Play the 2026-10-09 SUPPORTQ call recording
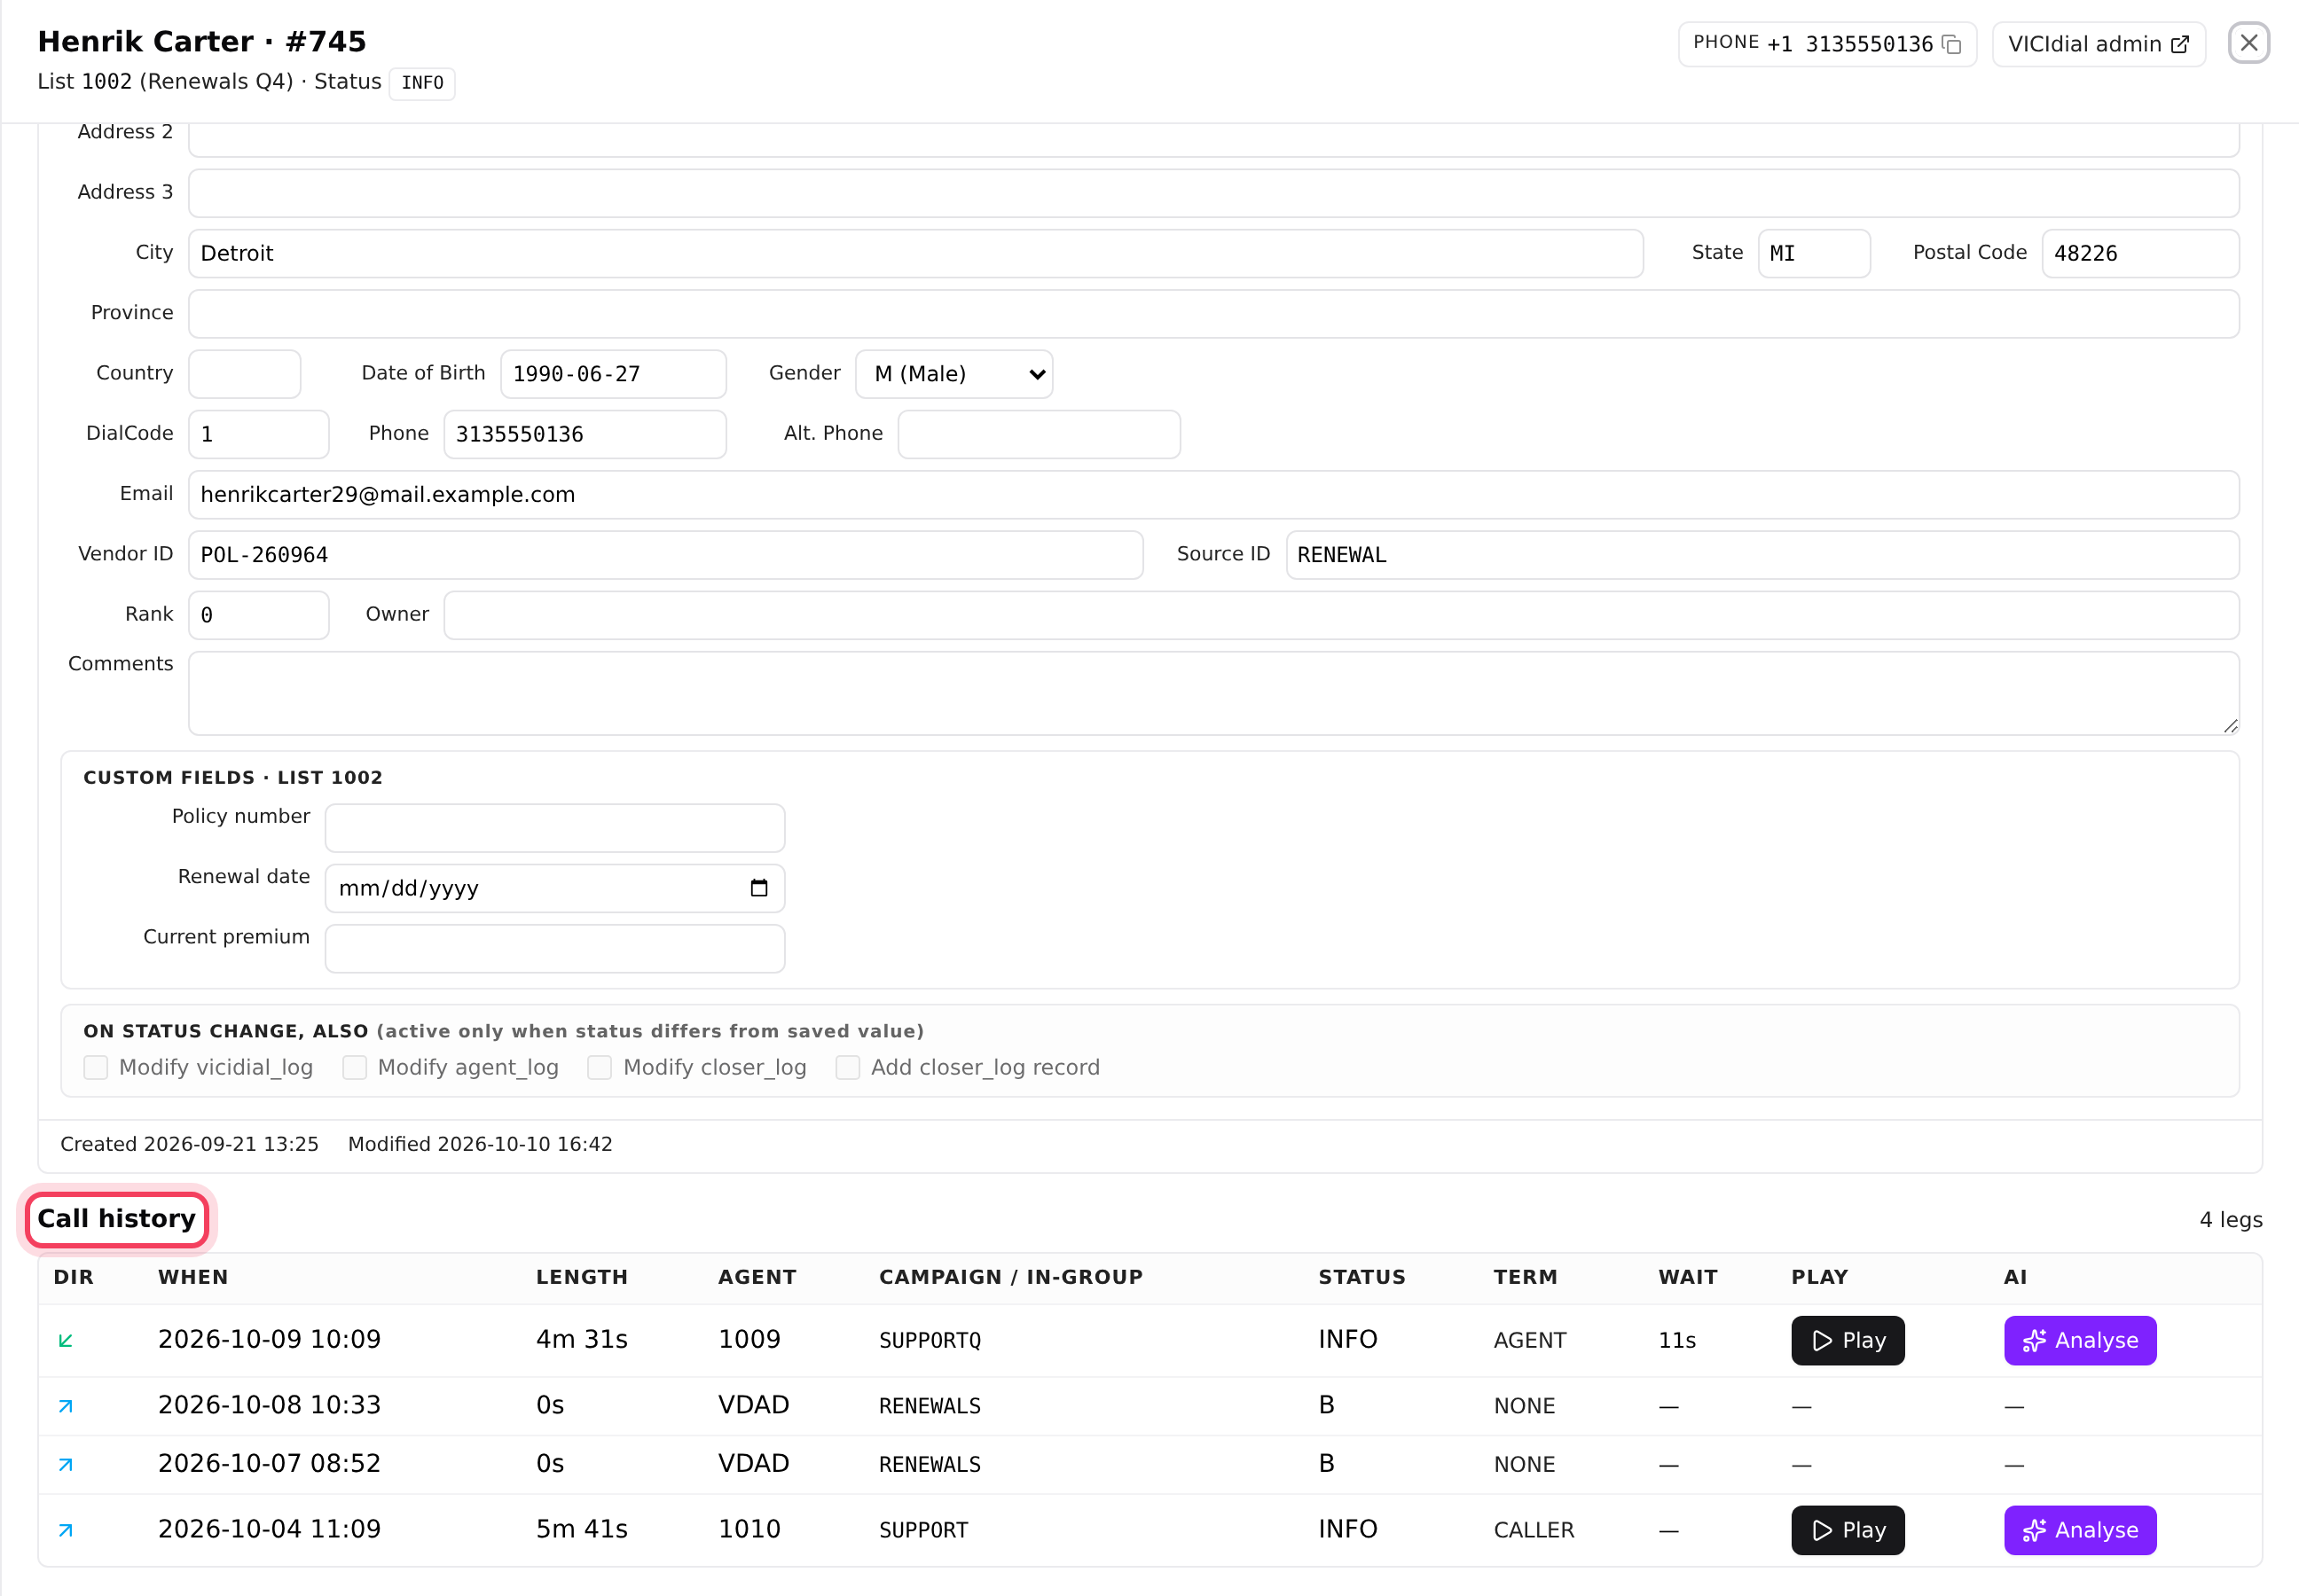 coord(1847,1340)
